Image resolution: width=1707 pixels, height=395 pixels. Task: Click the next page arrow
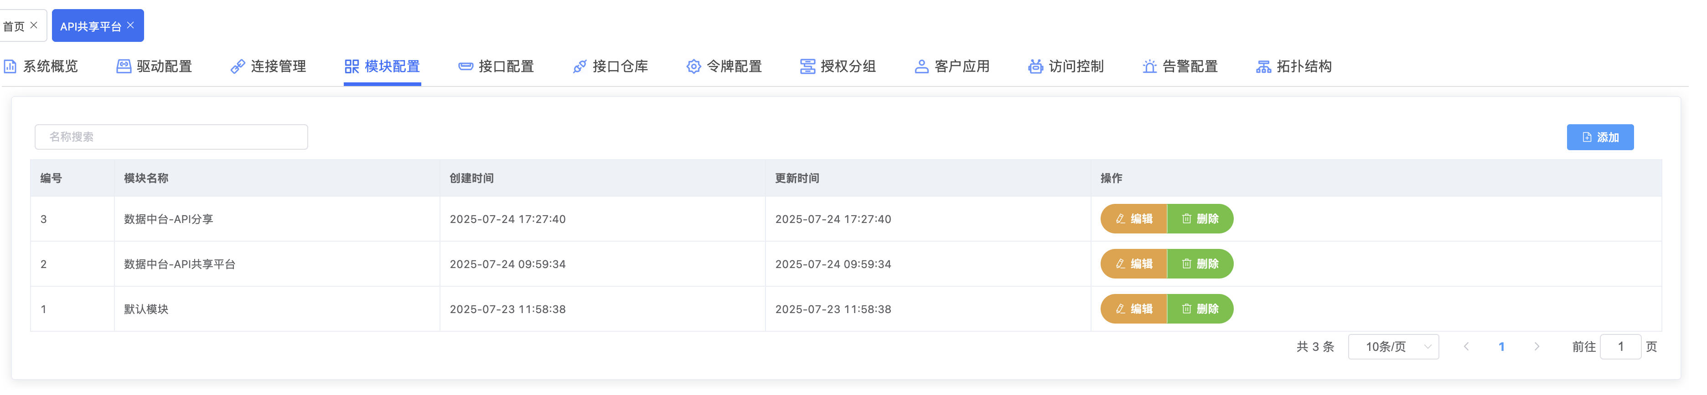coord(1536,347)
